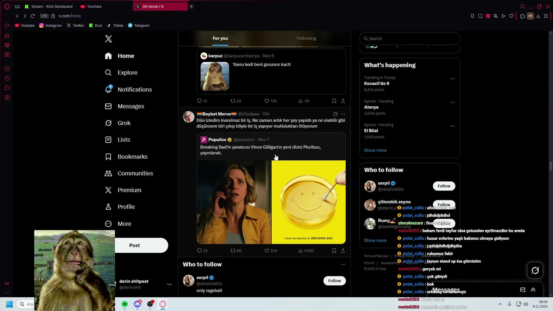Open Spotify from the Windows taskbar
The height and width of the screenshot is (311, 553).
pos(124,304)
